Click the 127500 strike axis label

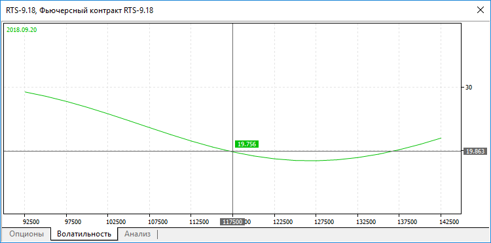(324, 221)
